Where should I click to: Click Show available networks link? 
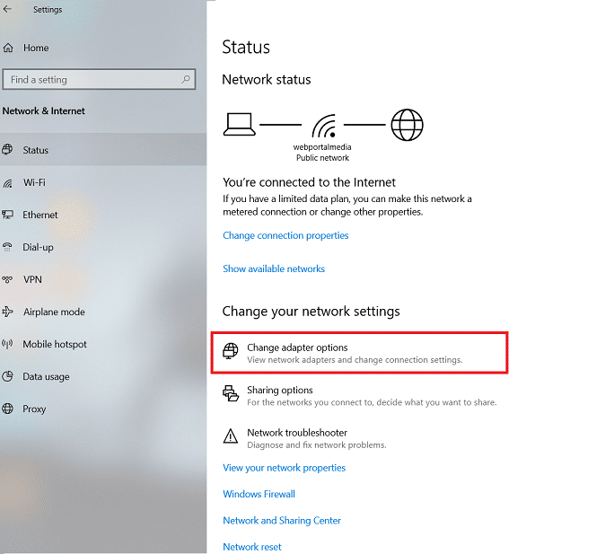274,268
